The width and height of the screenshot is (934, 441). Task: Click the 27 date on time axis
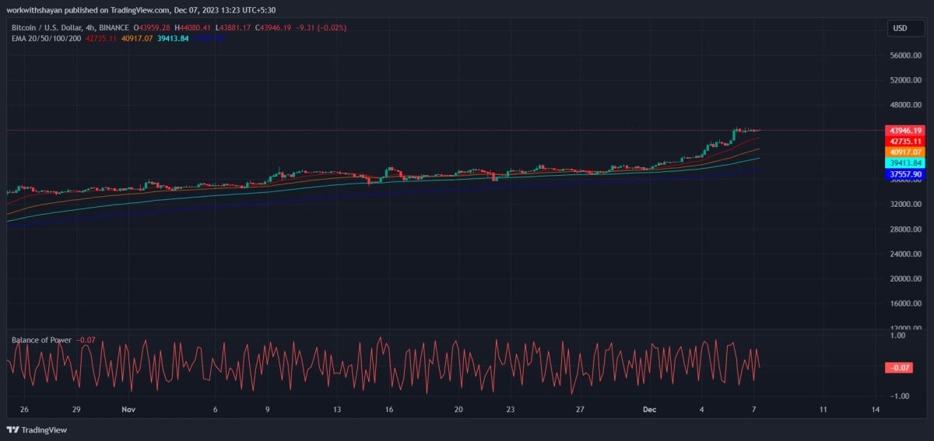580,409
